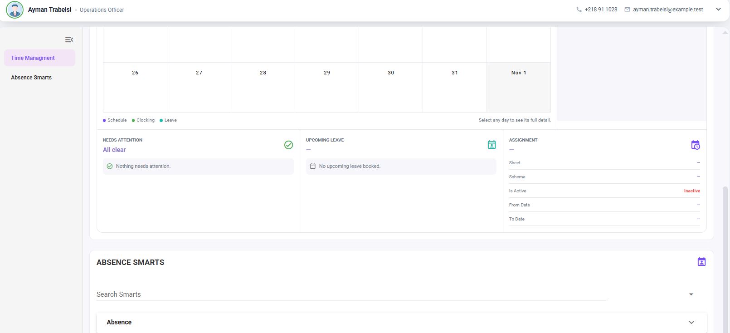Select calendar day 28
The image size is (730, 333).
point(263,87)
